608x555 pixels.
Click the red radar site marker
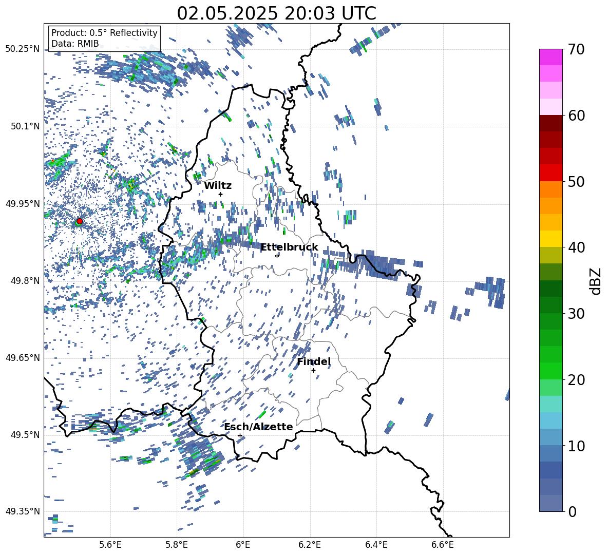tap(80, 221)
